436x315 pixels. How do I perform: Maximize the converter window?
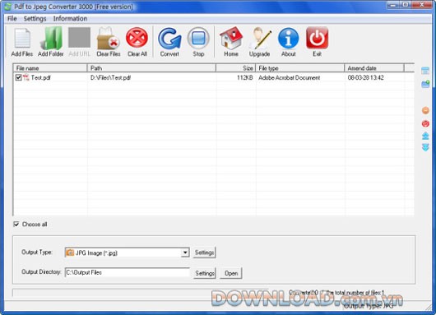tap(406, 5)
